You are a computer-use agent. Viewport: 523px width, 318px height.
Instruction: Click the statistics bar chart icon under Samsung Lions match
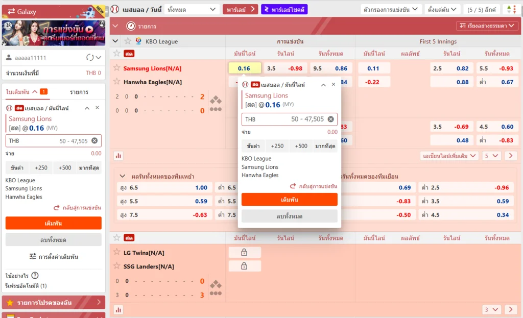(118, 156)
